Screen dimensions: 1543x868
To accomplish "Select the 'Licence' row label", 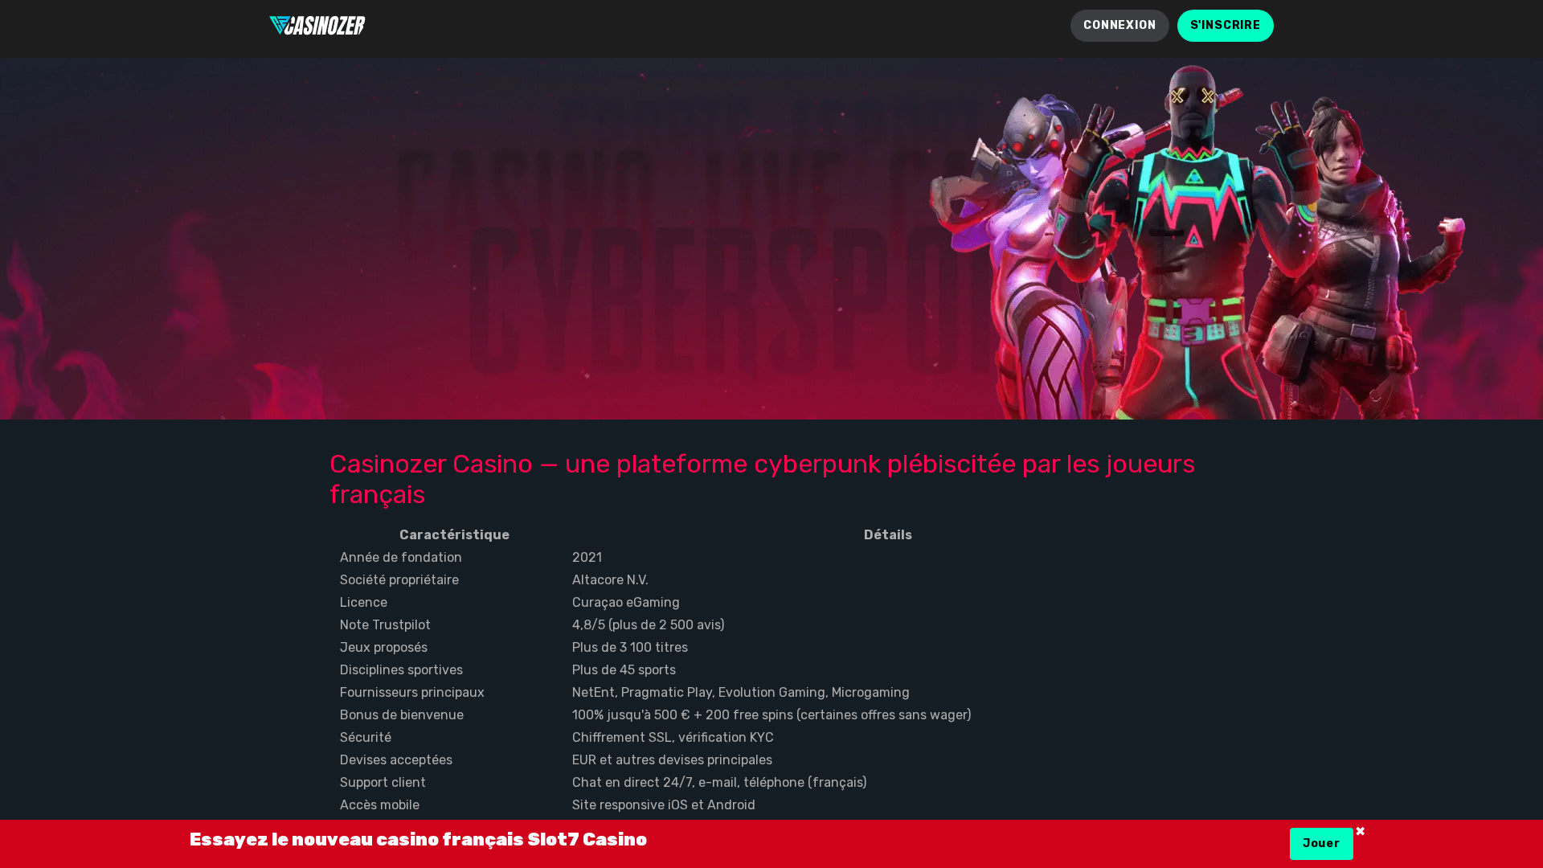I will point(363,603).
